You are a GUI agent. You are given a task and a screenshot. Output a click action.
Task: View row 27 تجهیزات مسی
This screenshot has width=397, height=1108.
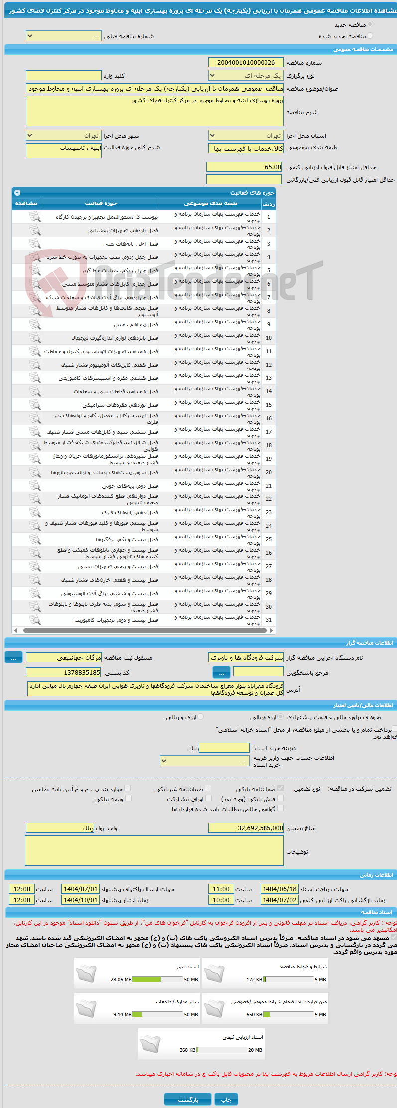(35, 566)
